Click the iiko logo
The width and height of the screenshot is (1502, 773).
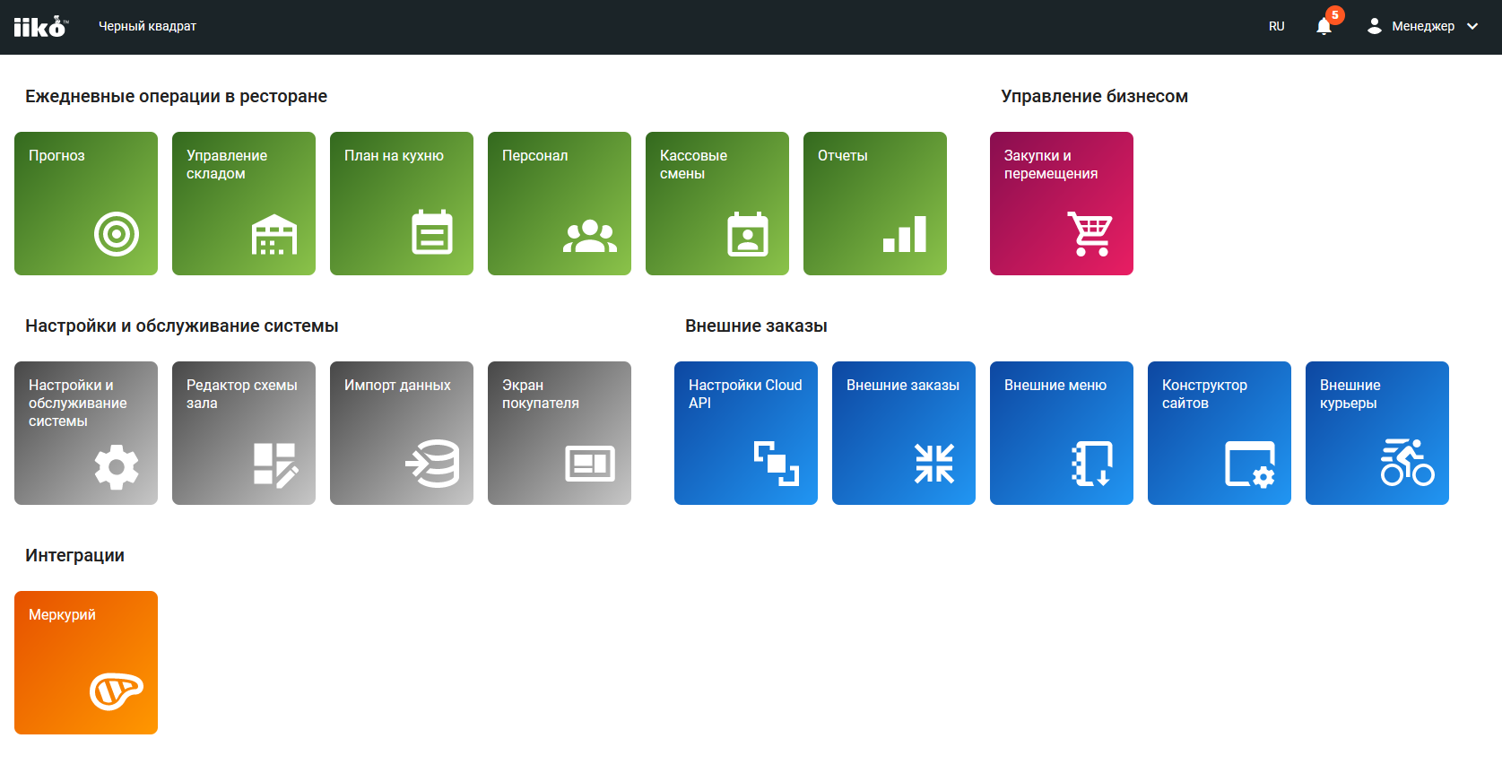click(x=40, y=27)
